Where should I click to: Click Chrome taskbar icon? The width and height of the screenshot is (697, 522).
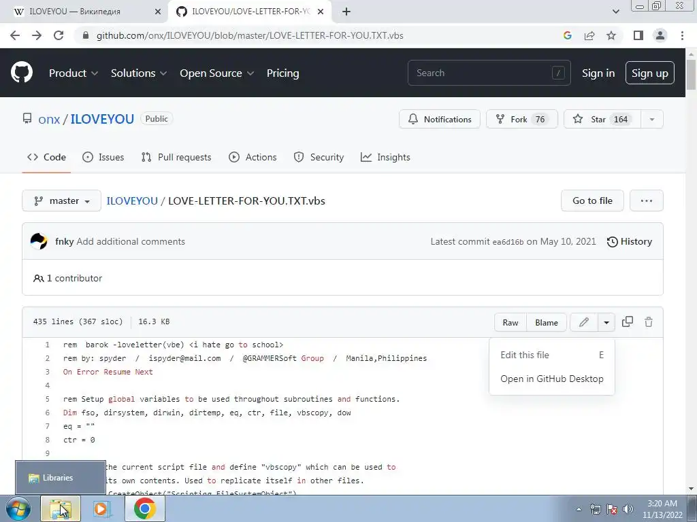click(x=144, y=508)
